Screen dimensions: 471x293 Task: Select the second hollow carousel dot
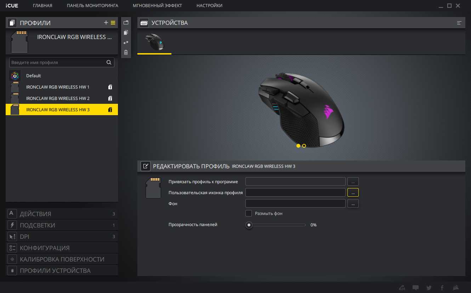point(304,146)
